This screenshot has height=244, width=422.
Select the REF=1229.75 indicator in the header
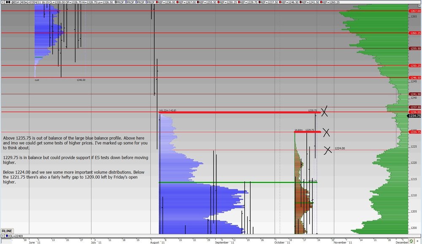click(x=248, y=2)
